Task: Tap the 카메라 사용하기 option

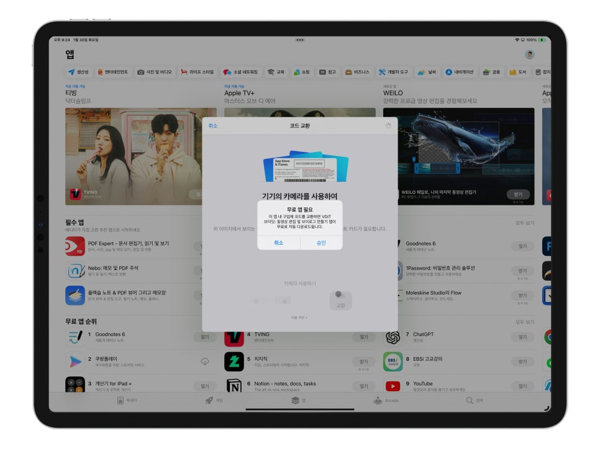Action: pos(300,283)
